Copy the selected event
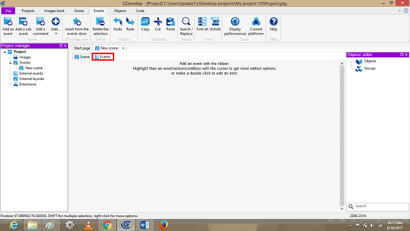410x231 pixels. tap(145, 24)
